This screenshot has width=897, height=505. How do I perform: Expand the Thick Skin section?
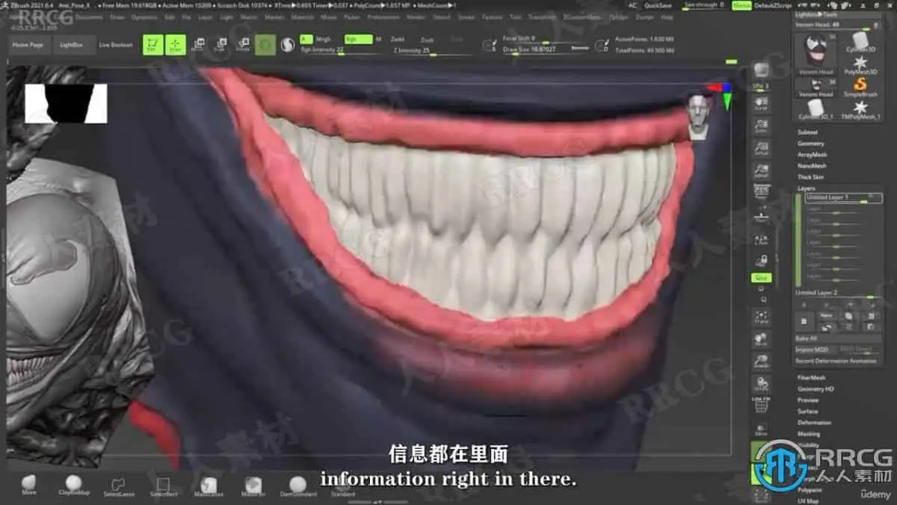click(x=810, y=177)
